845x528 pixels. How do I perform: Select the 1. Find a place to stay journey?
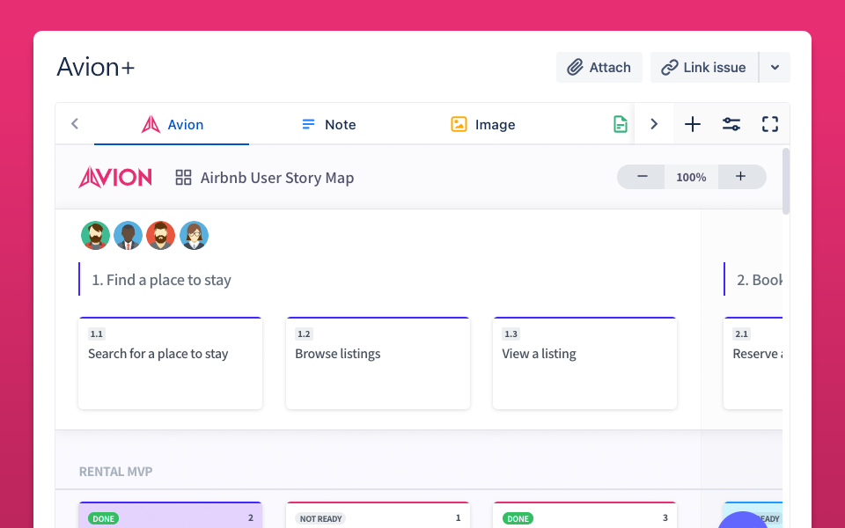pos(161,280)
